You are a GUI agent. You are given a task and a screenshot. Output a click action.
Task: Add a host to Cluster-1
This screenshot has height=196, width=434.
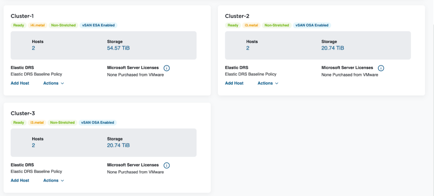pyautogui.click(x=20, y=83)
